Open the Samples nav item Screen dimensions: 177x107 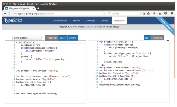[76, 21]
